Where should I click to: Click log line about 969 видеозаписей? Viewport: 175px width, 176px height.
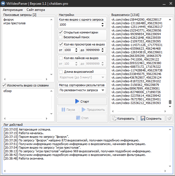coord(77,151)
